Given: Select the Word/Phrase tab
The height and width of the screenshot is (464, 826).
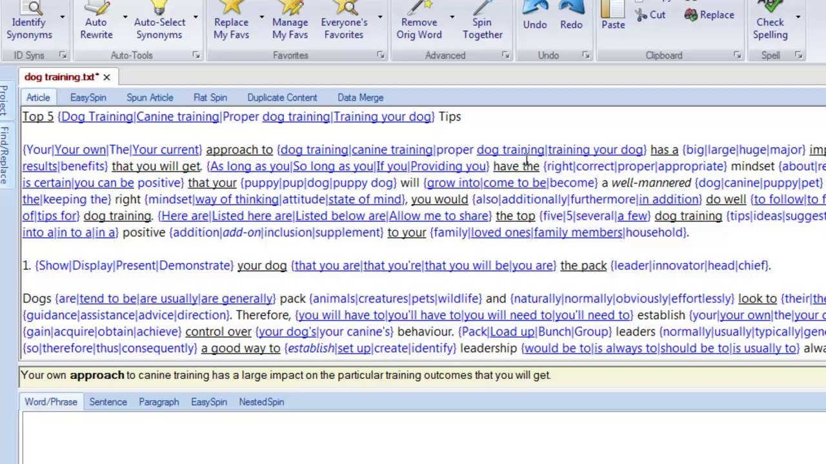Looking at the screenshot, I should [x=51, y=401].
